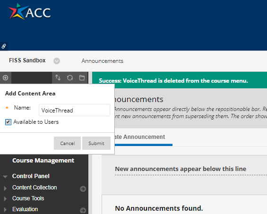Expand the Course Tools triangle
Viewport: 267px width, 214px height.
pos(5,199)
